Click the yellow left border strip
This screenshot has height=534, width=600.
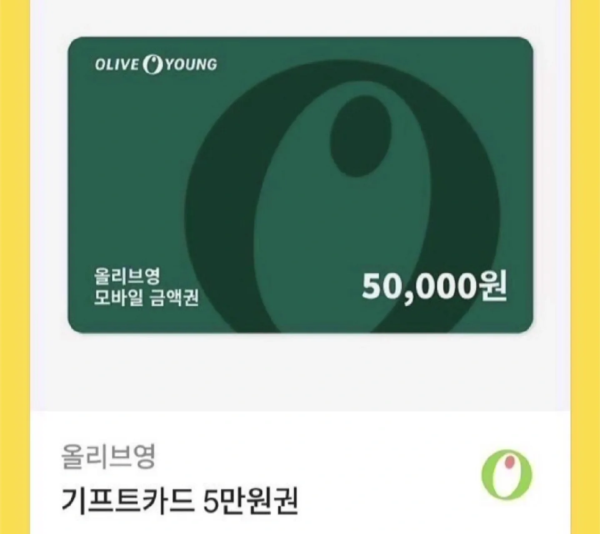[x=15, y=267]
